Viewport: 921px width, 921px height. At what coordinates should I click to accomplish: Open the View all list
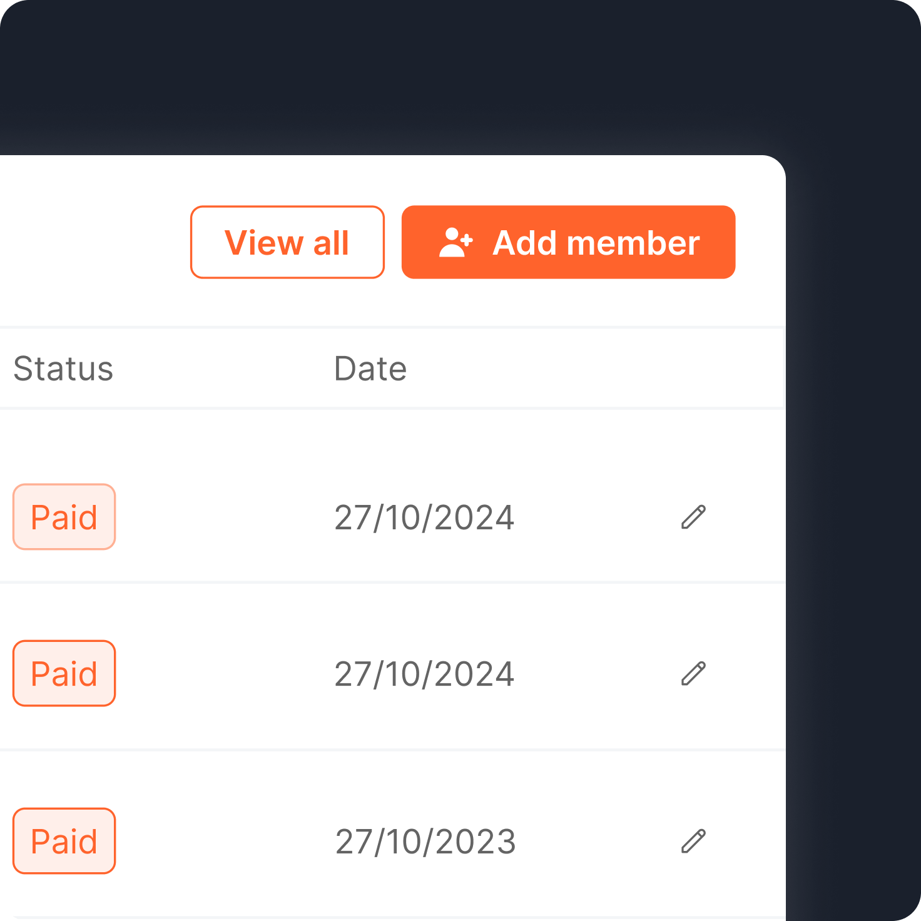coord(287,242)
